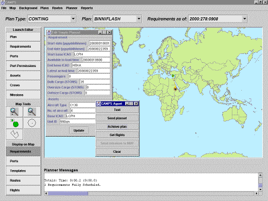
Task: Toggle Requirements display on map
Action: (23, 151)
